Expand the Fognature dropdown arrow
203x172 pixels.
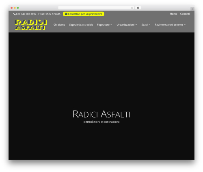(x=111, y=25)
